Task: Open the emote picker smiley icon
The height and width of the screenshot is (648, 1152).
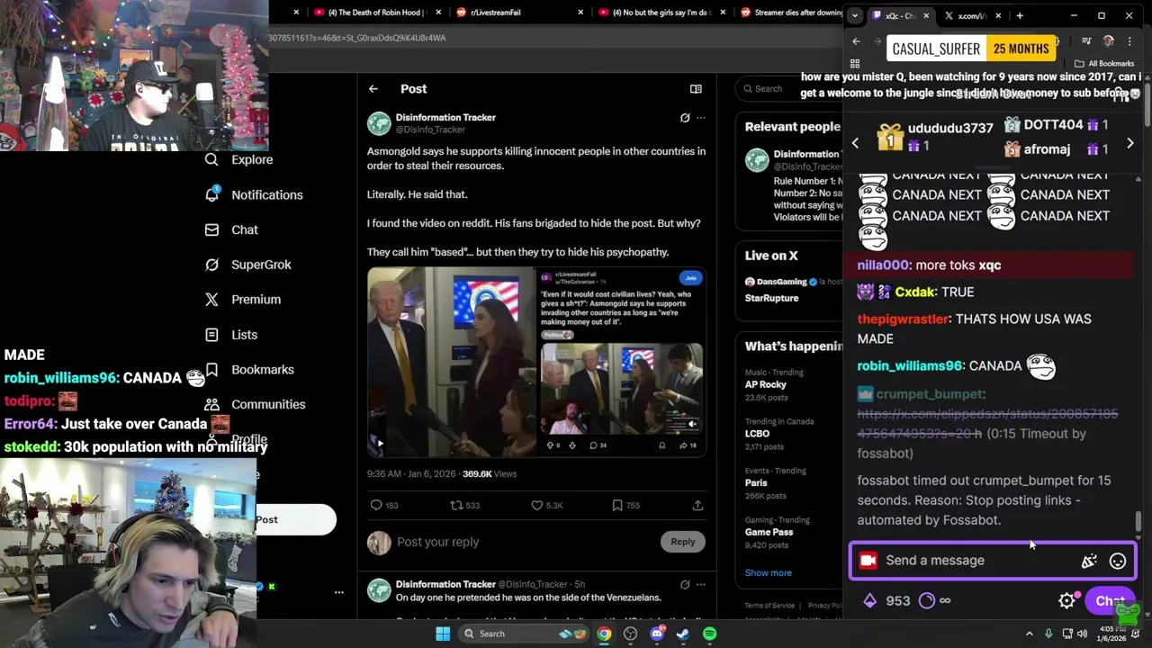Action: click(x=1118, y=561)
